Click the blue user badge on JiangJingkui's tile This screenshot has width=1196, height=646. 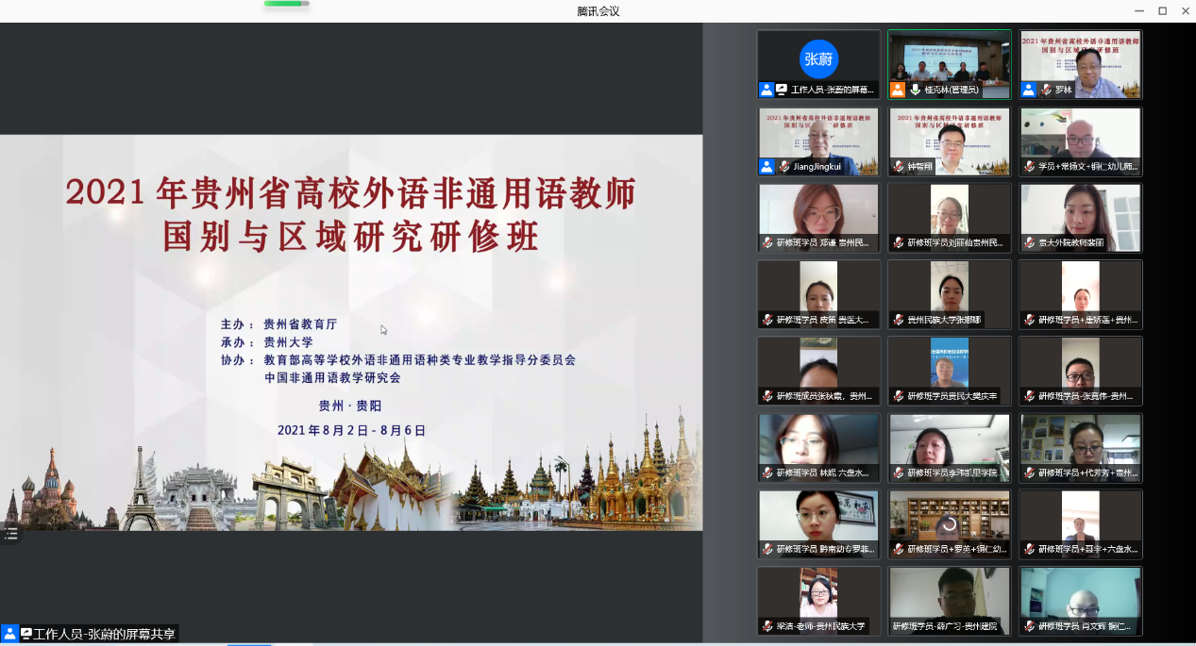[x=766, y=167]
